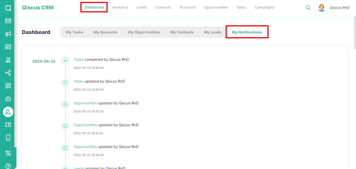Click refresh icon of 16:30:29 Opportunities entry

click(65, 148)
